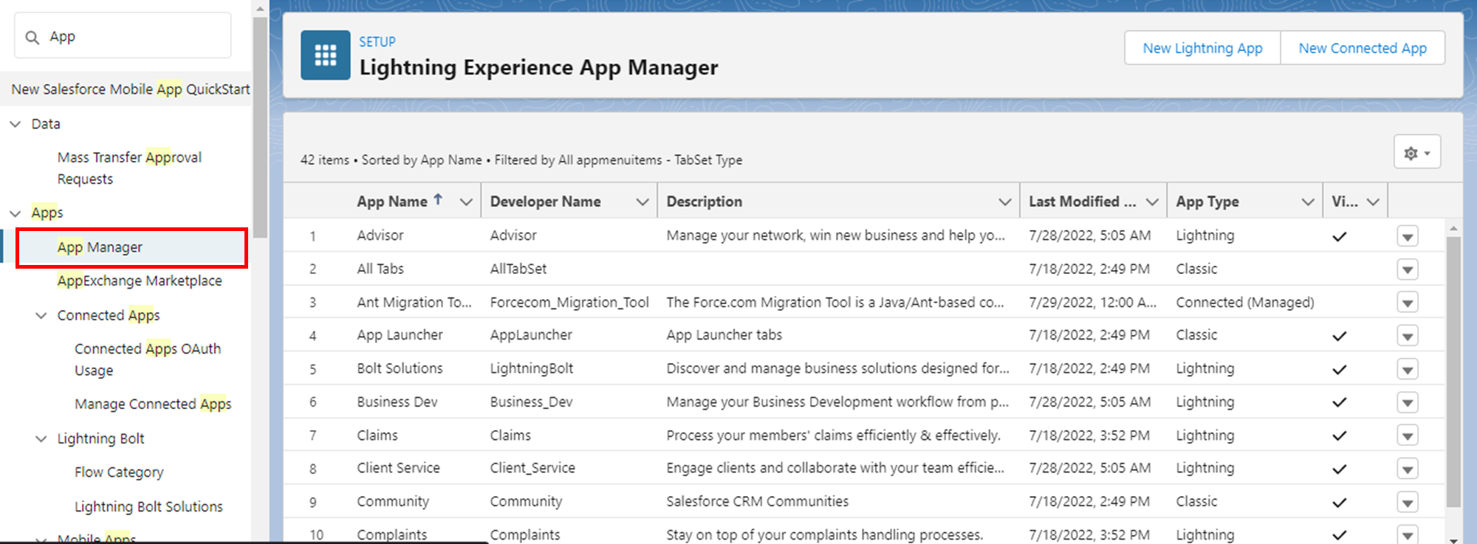The height and width of the screenshot is (544, 1477).
Task: Open App Manager in sidebar
Action: (x=100, y=247)
